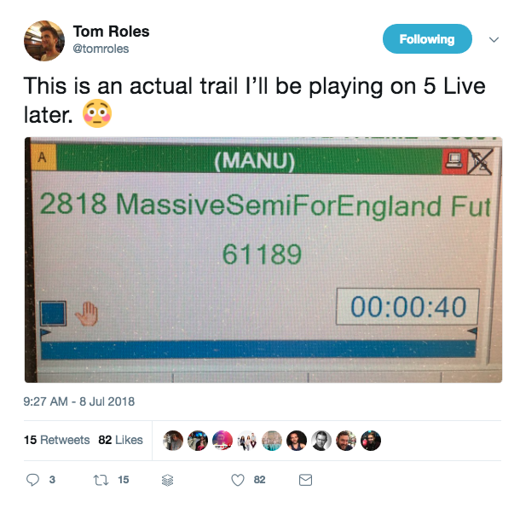Click the Buffer stack icon
This screenshot has width=520, height=508.
(167, 480)
